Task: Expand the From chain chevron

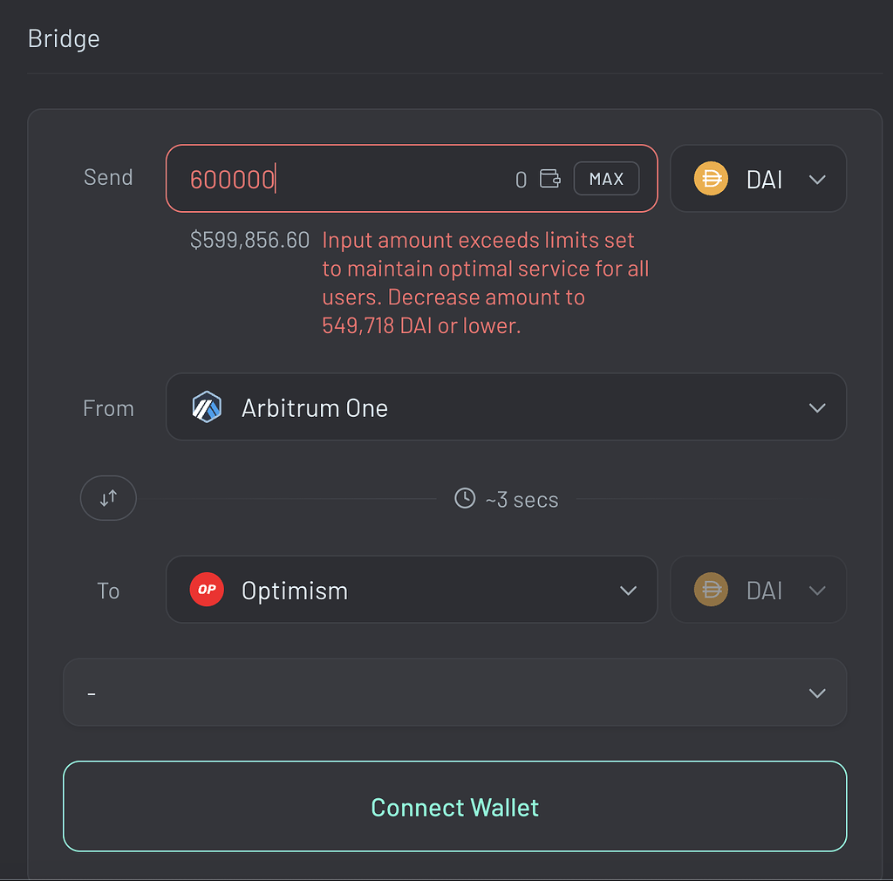Action: [x=817, y=407]
